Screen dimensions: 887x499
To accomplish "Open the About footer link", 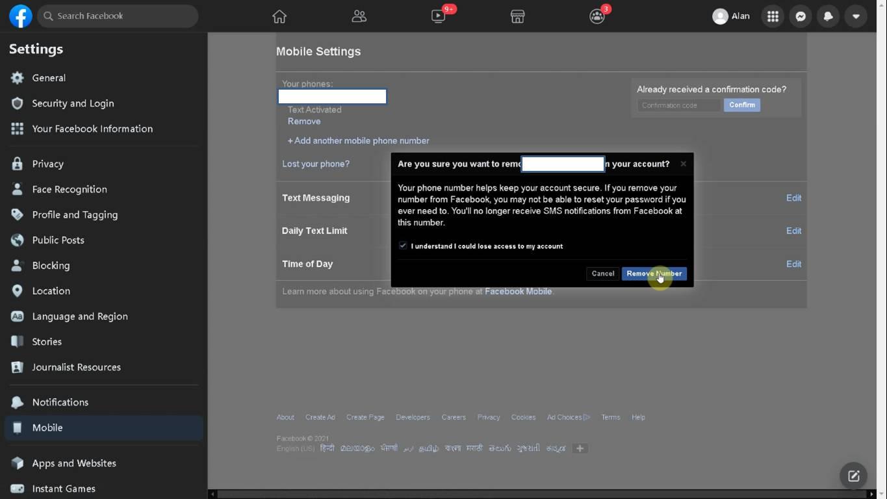I will point(285,417).
